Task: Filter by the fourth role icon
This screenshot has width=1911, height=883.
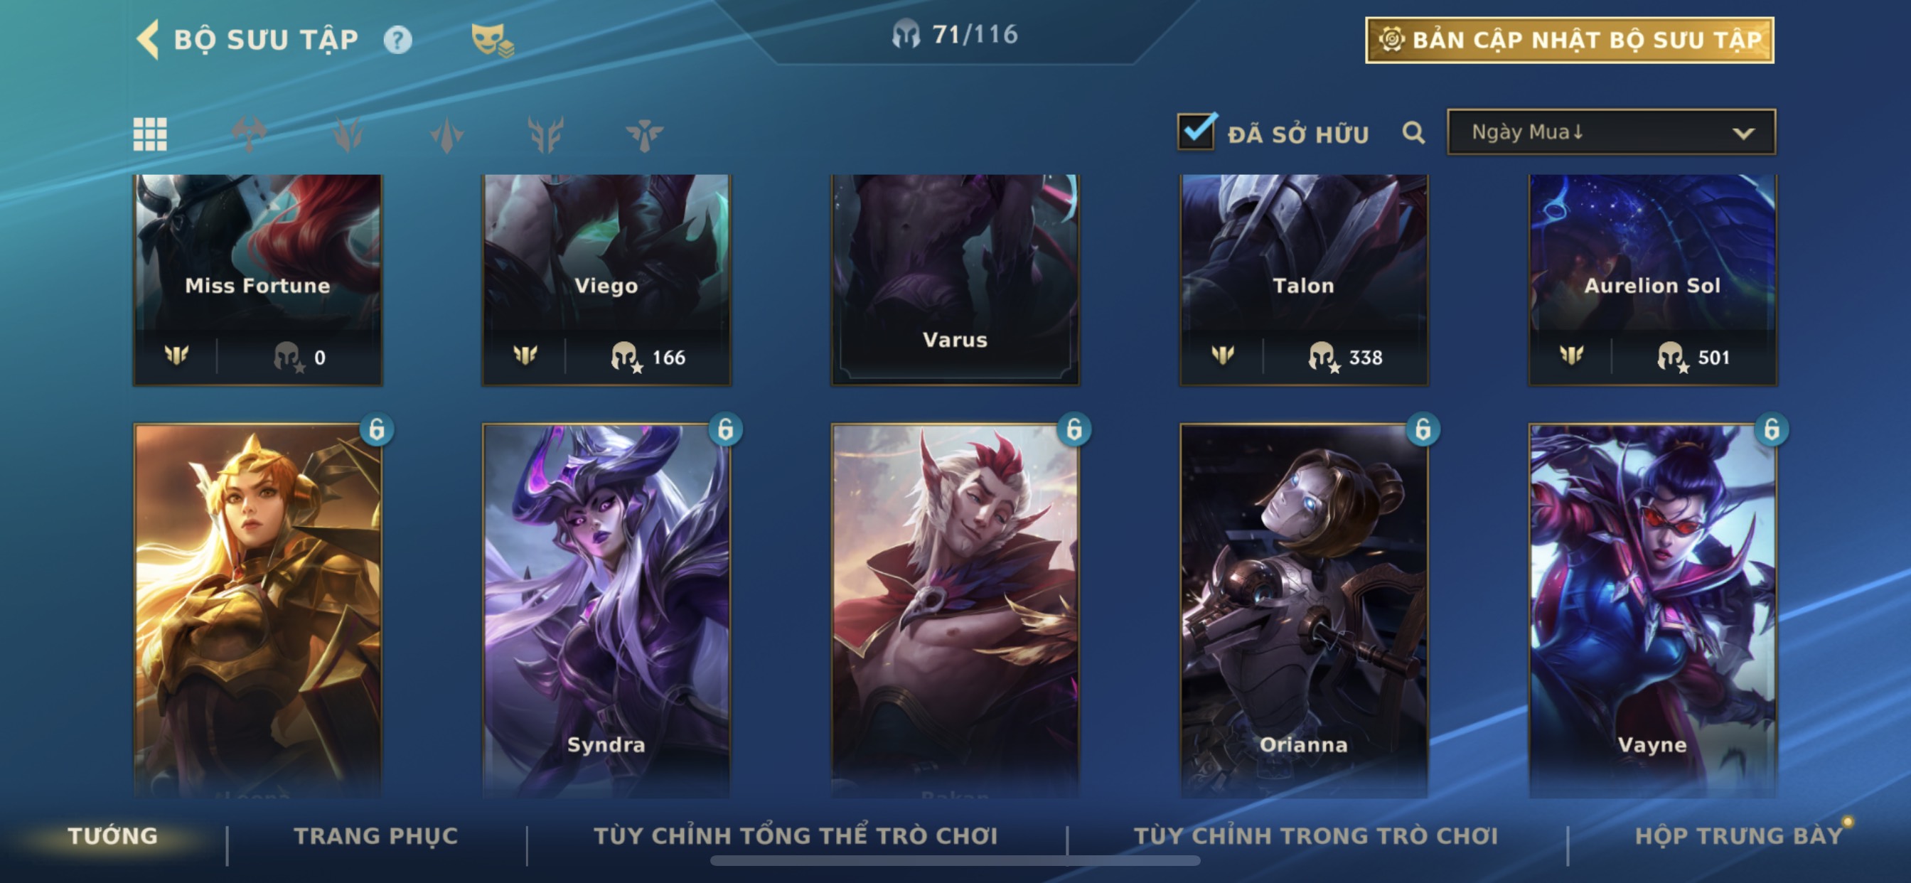Action: 545,134
